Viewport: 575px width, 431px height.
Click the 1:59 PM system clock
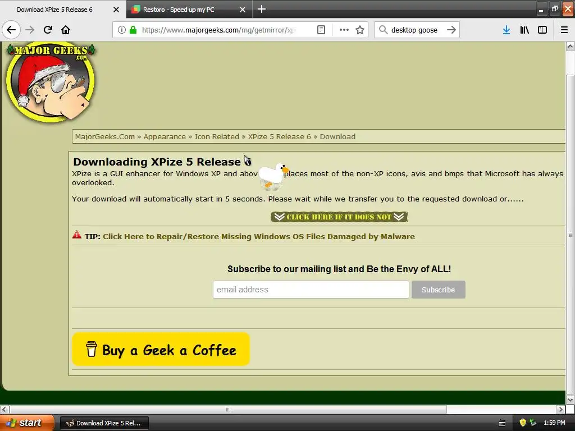point(554,423)
